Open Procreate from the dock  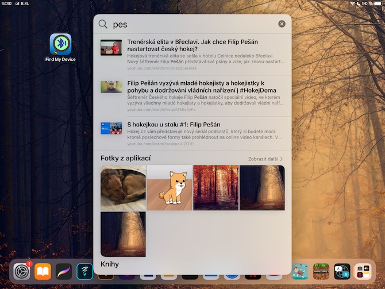64,271
